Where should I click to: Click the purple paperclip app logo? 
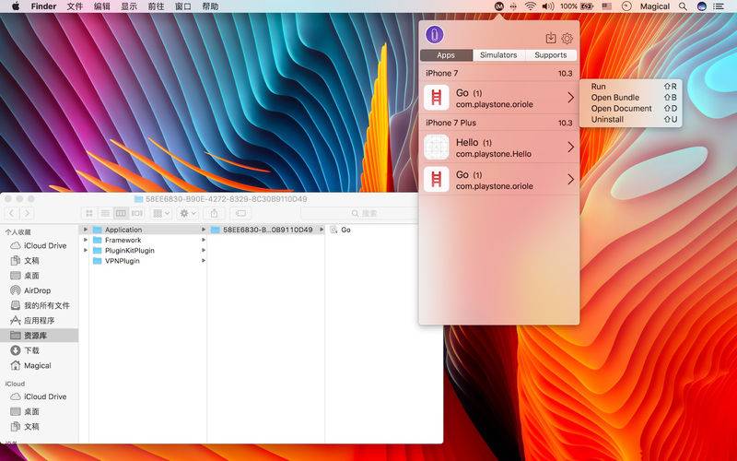[x=436, y=35]
